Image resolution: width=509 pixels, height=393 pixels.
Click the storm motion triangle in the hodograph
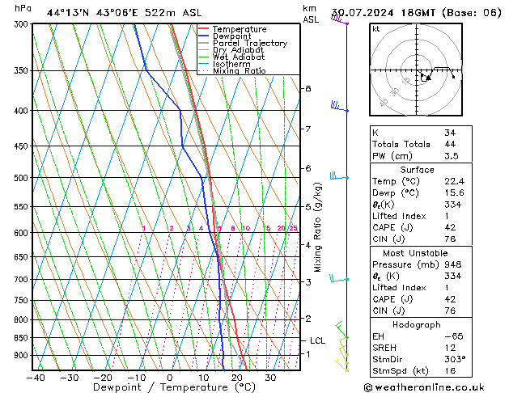pos(427,78)
